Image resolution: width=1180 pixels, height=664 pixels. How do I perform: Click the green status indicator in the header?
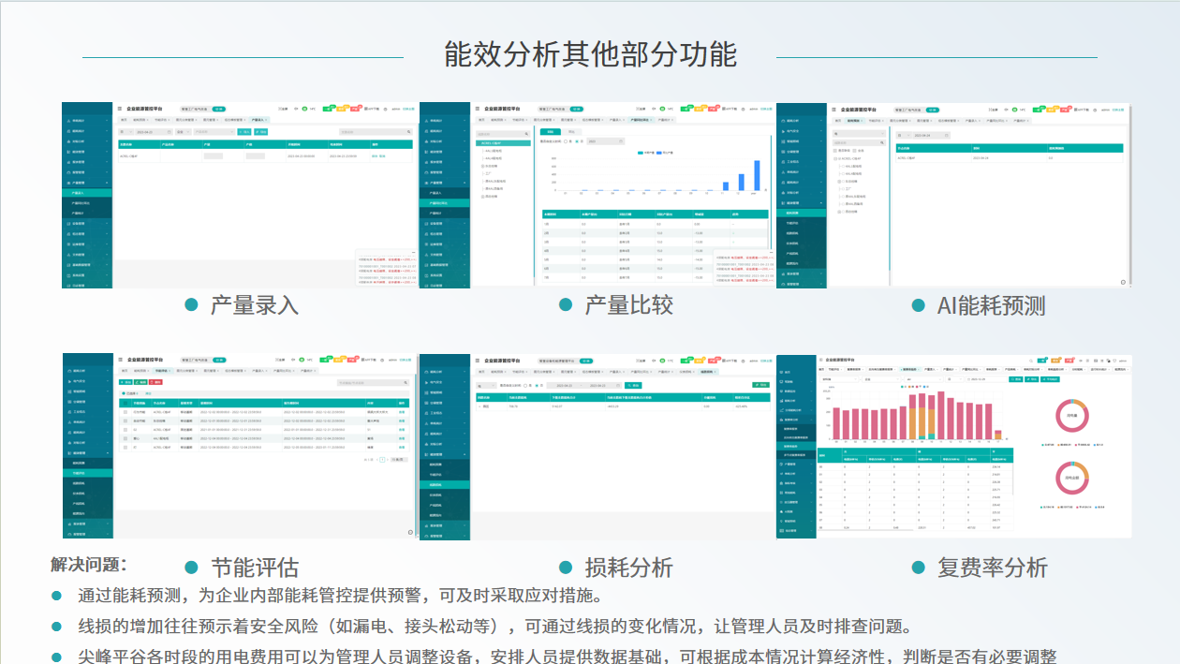pyautogui.click(x=304, y=108)
